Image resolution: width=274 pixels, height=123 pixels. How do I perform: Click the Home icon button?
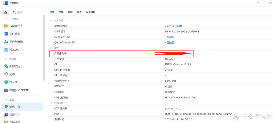coord(6,12)
